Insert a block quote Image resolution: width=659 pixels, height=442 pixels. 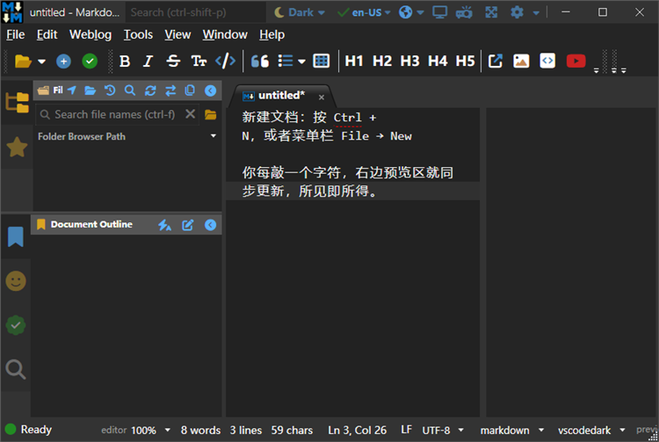(x=260, y=62)
